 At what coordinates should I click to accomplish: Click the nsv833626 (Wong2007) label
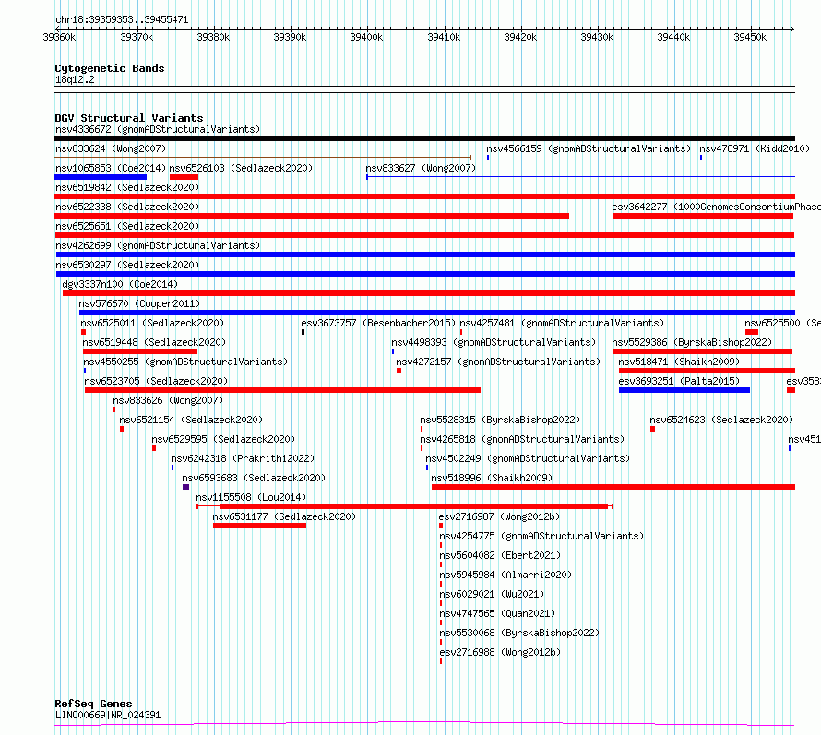(168, 400)
